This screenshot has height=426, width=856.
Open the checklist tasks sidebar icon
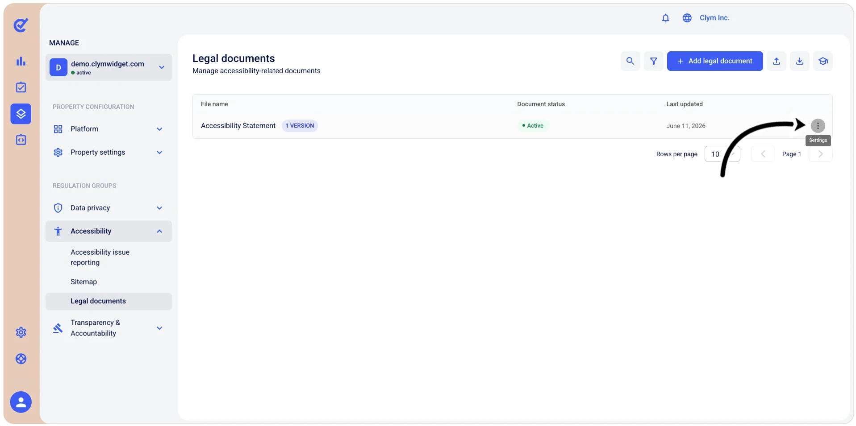point(21,87)
